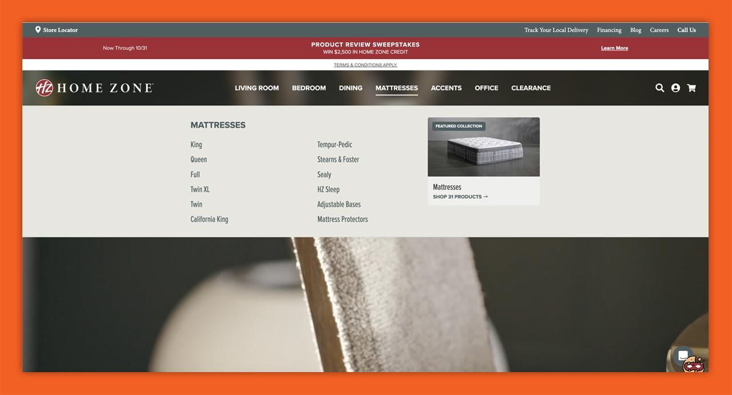Click Adjustable Bases link
This screenshot has width=732, height=395.
pyautogui.click(x=339, y=204)
